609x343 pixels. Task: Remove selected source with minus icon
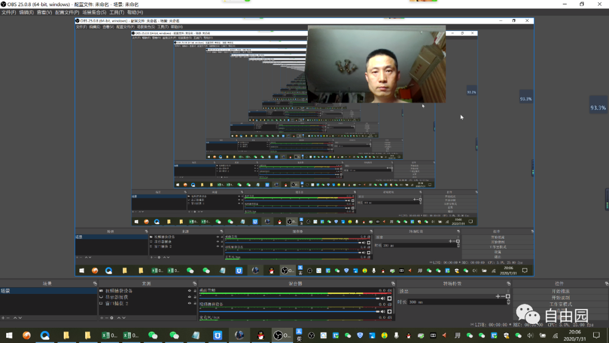coord(107,318)
